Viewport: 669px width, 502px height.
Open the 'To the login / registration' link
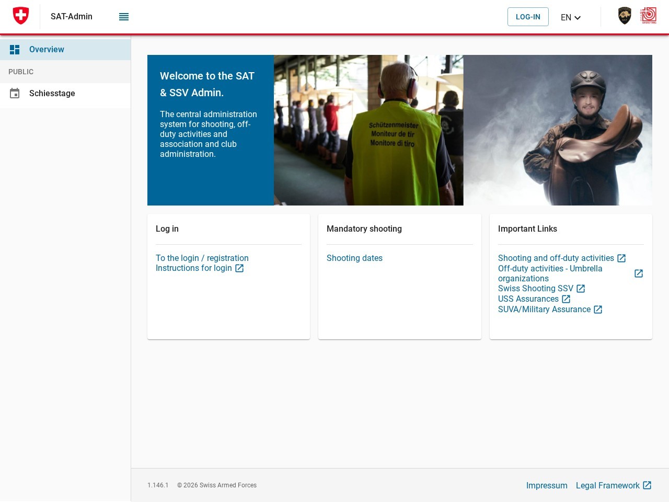click(x=202, y=258)
